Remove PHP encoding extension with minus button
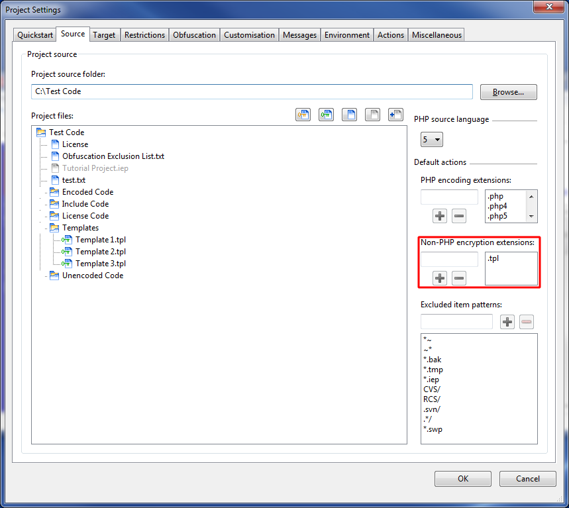Screen dimensions: 569x508 [458, 216]
